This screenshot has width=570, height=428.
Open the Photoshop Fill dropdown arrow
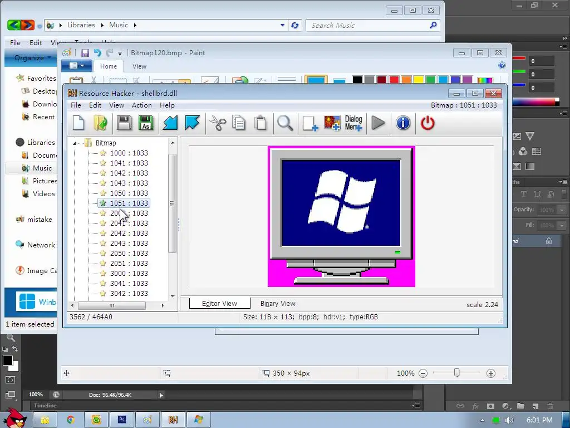pos(562,226)
